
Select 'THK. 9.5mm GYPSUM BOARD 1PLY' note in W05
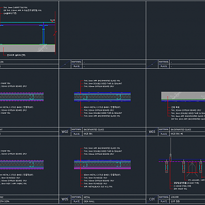[99, 181]
